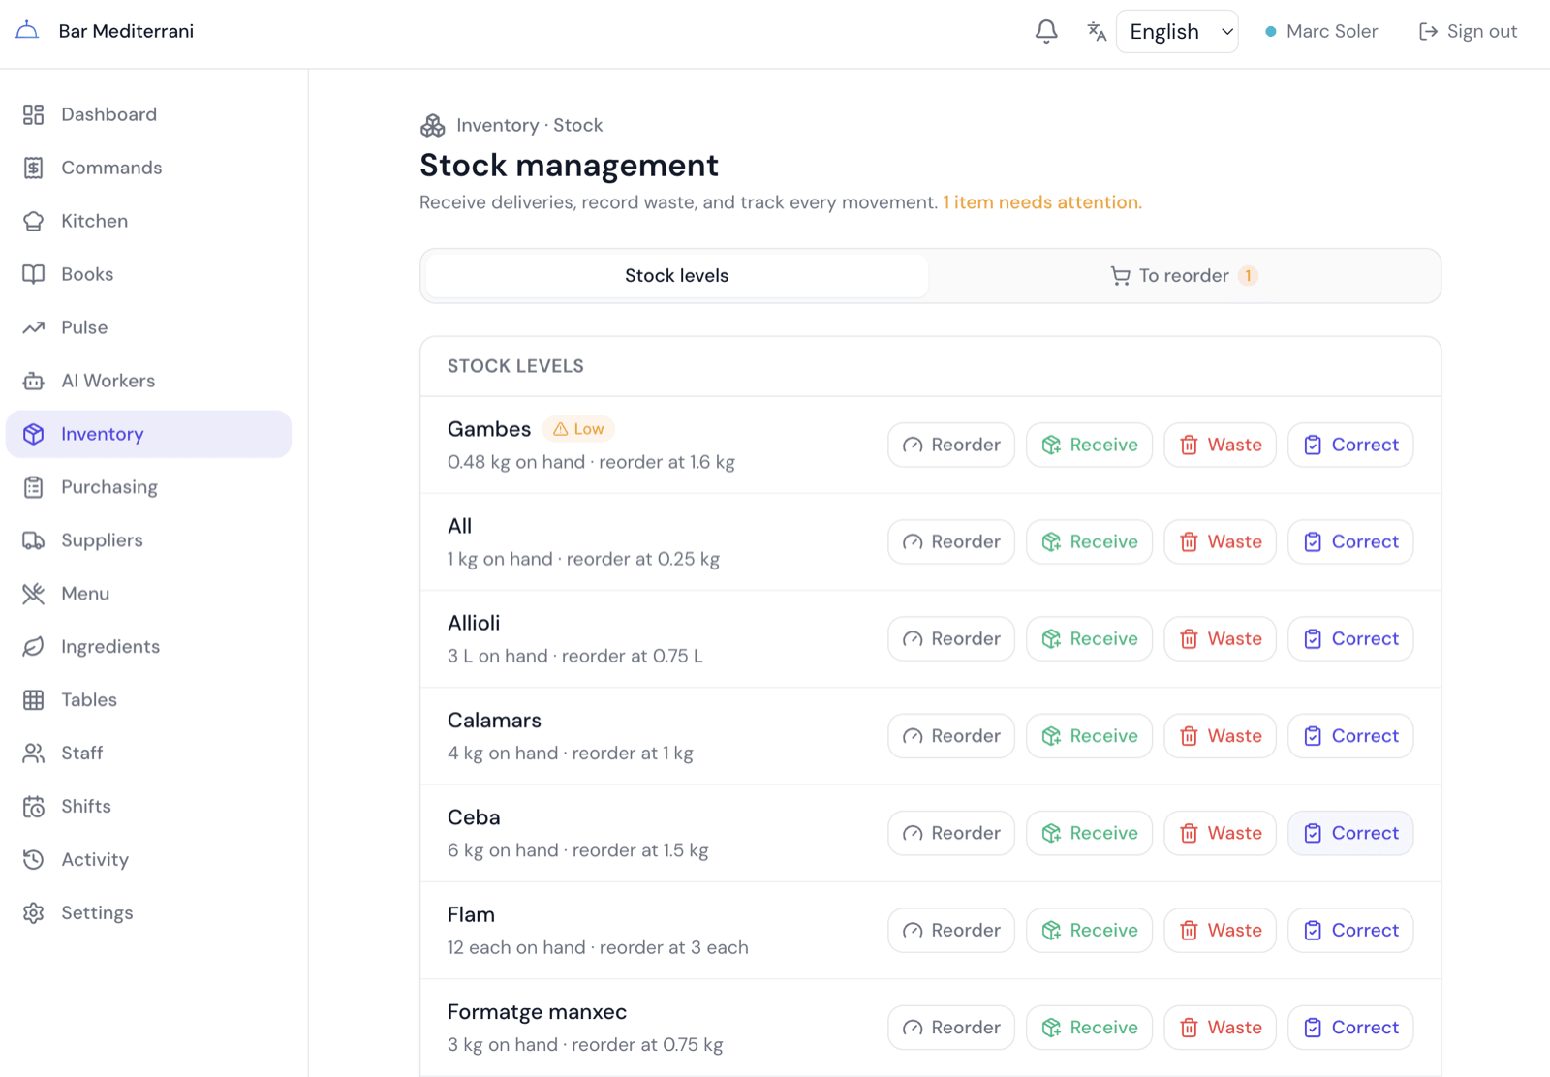Click the Reorder gauge icon for Calamars
This screenshot has width=1550, height=1077.
tap(913, 736)
